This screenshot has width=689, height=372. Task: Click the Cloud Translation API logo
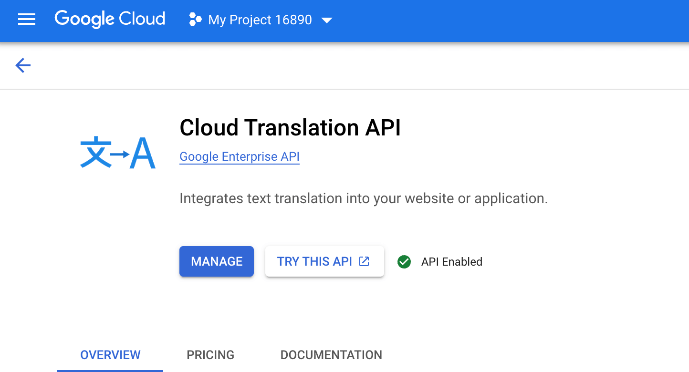(118, 153)
